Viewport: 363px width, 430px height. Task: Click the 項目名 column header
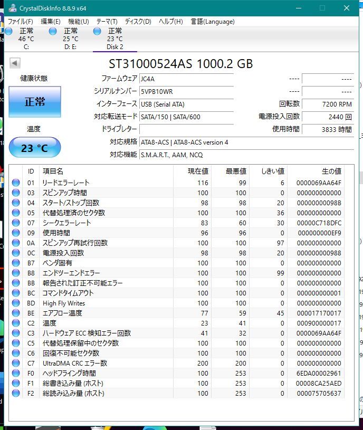coord(107,171)
